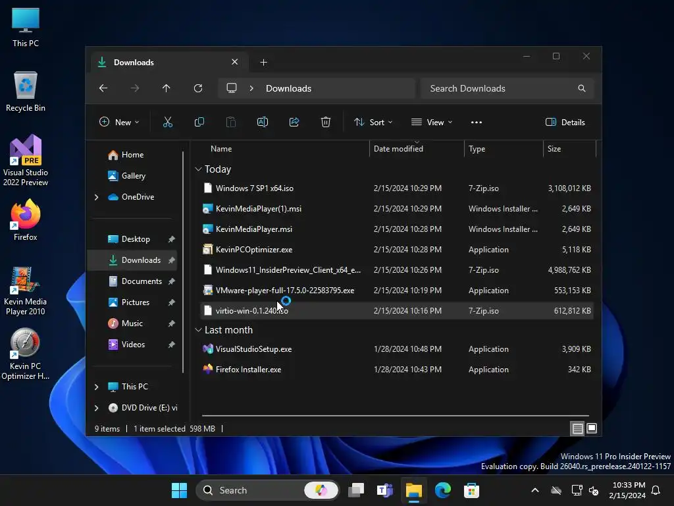The height and width of the screenshot is (506, 674).
Task: Open the Sort dropdown
Action: pyautogui.click(x=373, y=122)
